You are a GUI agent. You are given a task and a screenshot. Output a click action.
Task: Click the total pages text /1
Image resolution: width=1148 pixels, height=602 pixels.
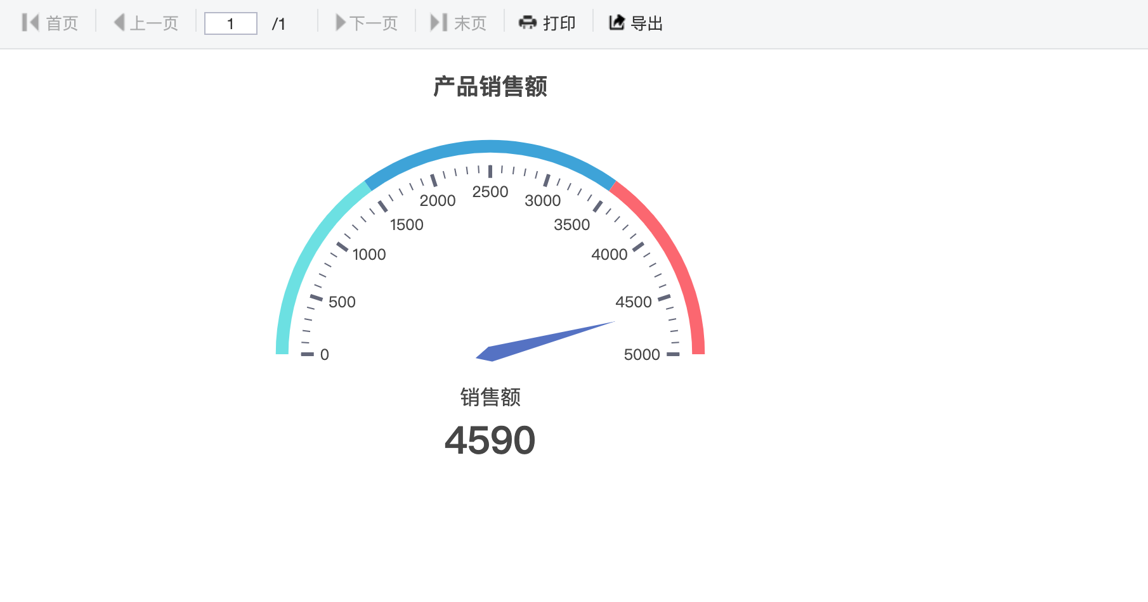pos(279,24)
